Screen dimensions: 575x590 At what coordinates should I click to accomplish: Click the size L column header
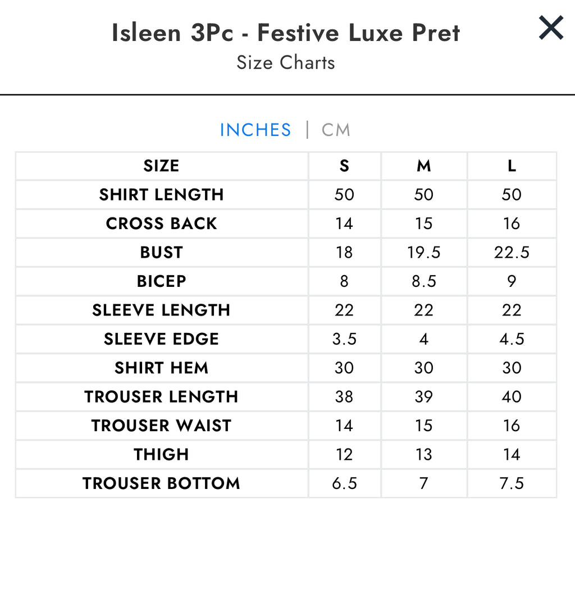pyautogui.click(x=512, y=166)
